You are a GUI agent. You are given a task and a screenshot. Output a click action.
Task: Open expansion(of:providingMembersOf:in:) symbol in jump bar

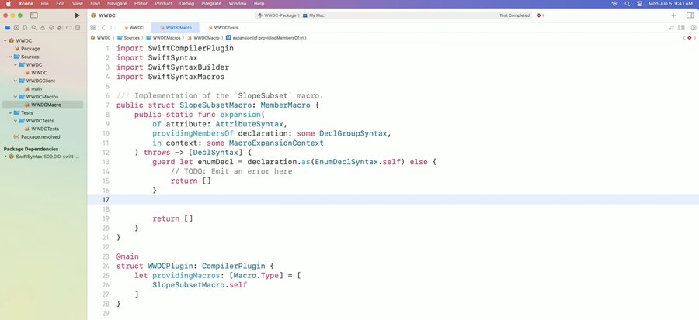click(266, 38)
